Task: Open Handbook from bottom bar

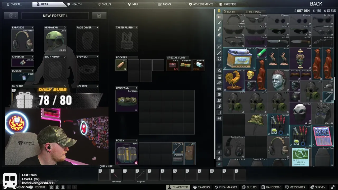Action: (271, 187)
